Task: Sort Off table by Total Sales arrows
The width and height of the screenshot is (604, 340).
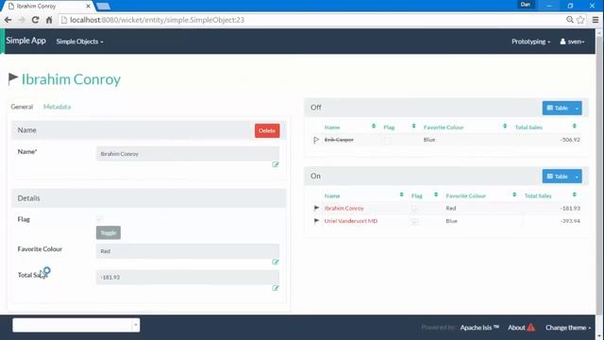Action: [x=575, y=127]
